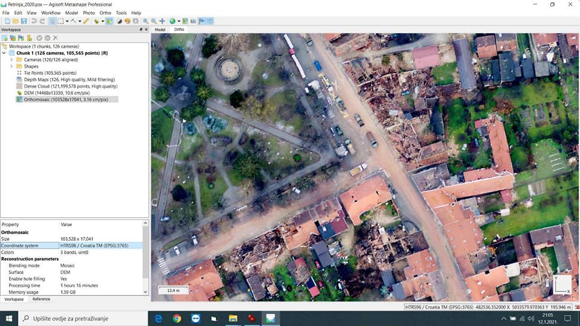Open the Workflow menu
The height and width of the screenshot is (326, 580).
51,13
